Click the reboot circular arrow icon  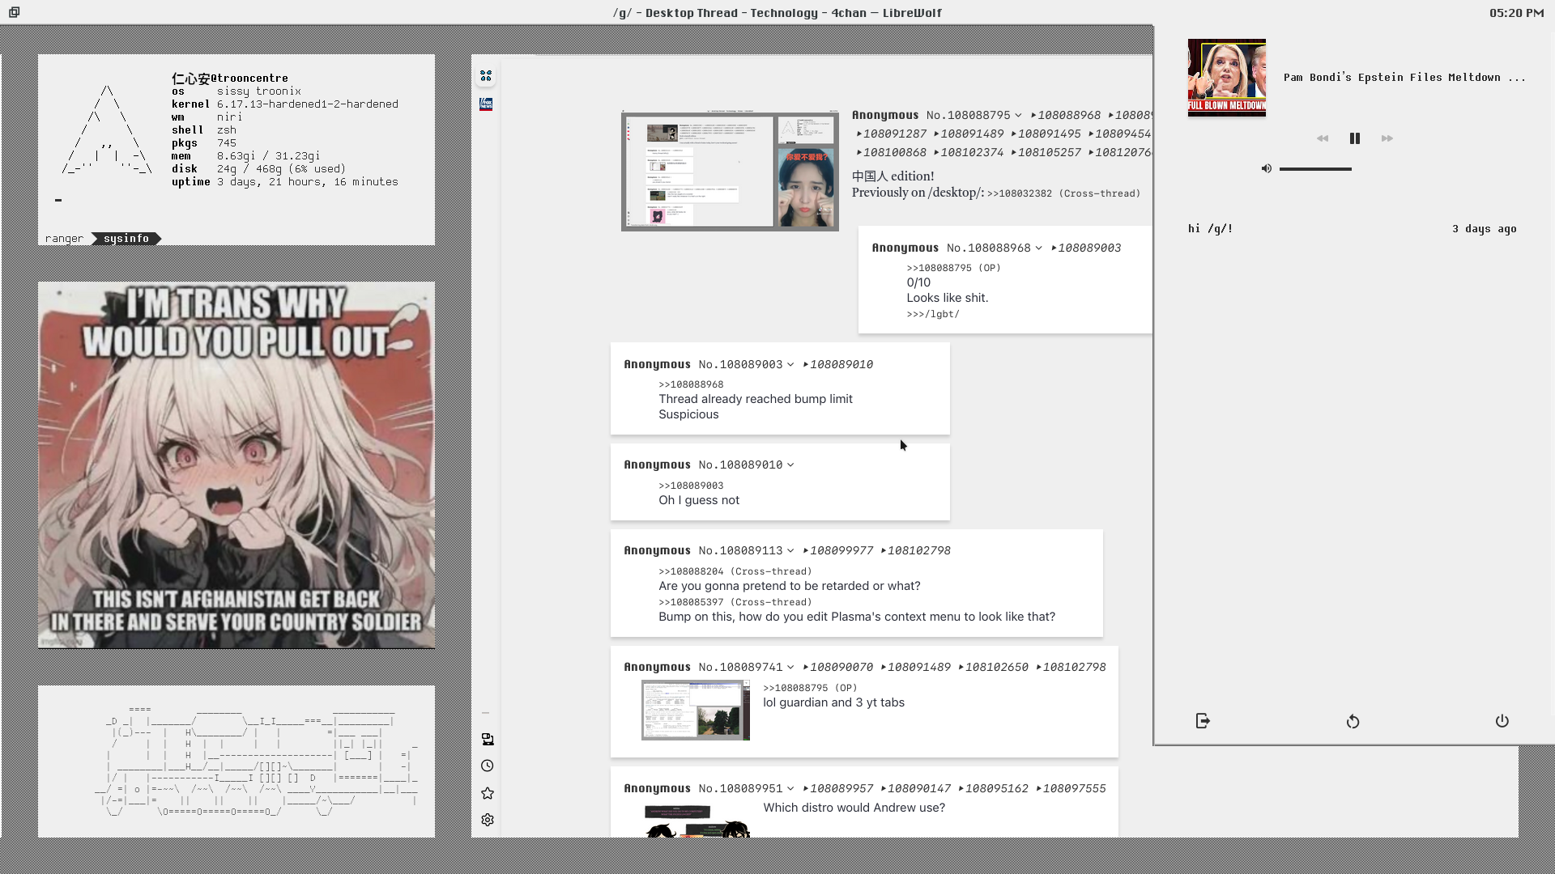point(1353,722)
